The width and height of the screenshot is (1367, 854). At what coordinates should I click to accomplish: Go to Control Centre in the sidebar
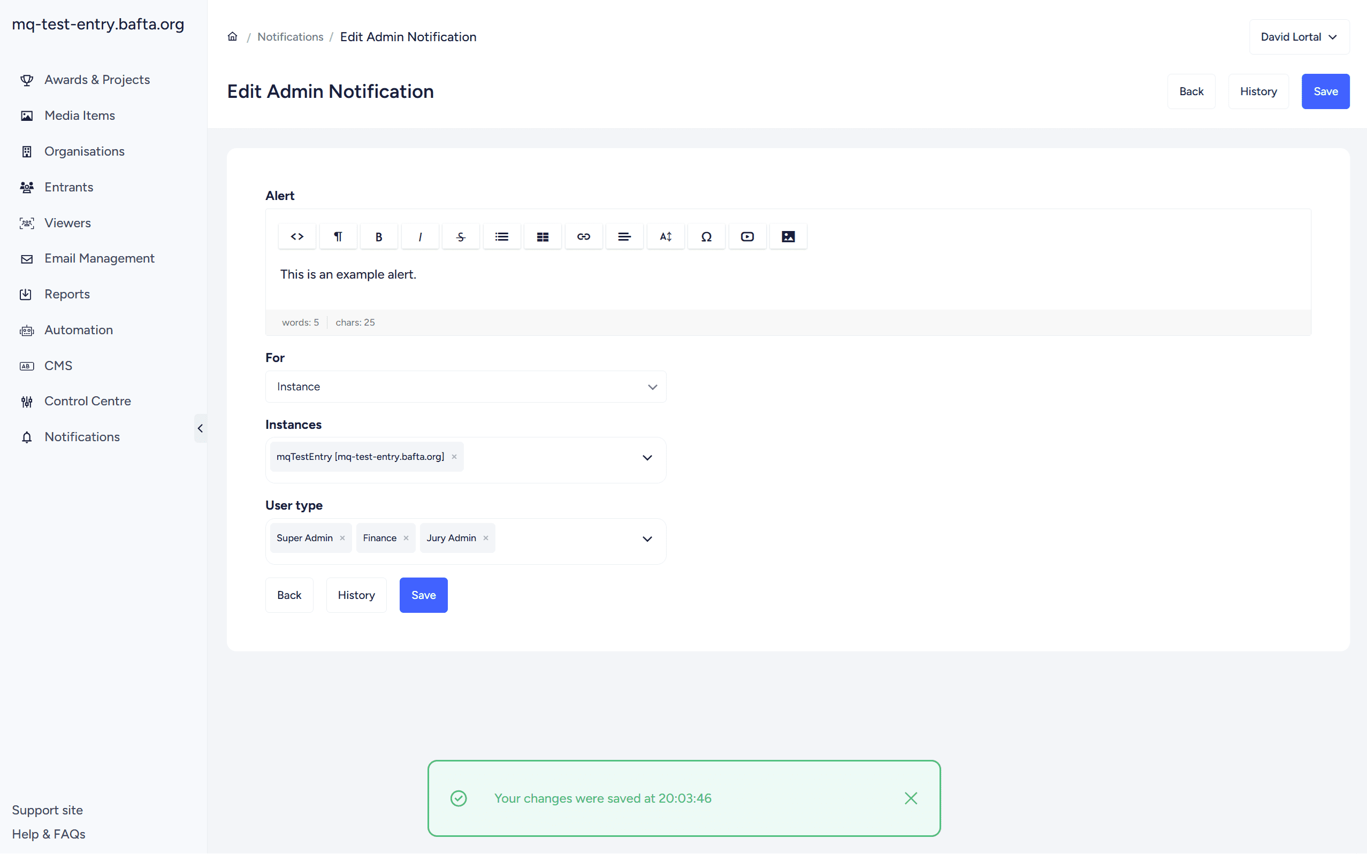[88, 401]
